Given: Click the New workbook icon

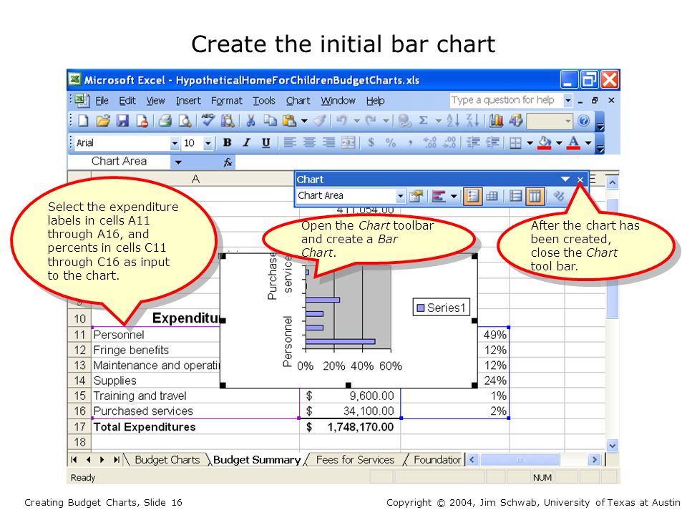Looking at the screenshot, I should click(x=83, y=121).
